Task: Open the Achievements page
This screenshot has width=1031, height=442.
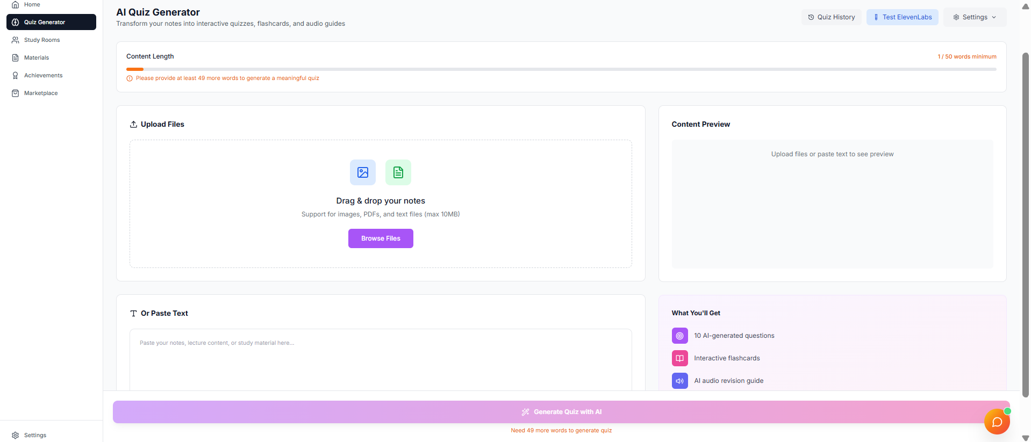Action: coord(51,75)
